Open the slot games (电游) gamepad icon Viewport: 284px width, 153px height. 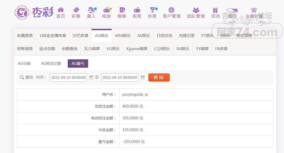pyautogui.click(x=106, y=10)
